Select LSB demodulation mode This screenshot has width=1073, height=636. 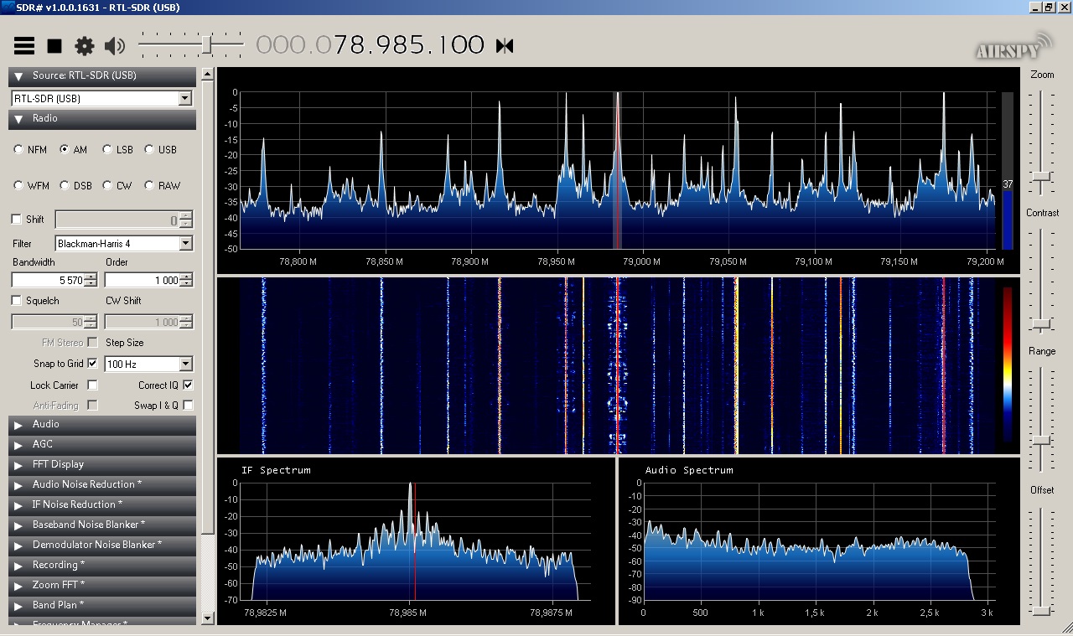107,150
